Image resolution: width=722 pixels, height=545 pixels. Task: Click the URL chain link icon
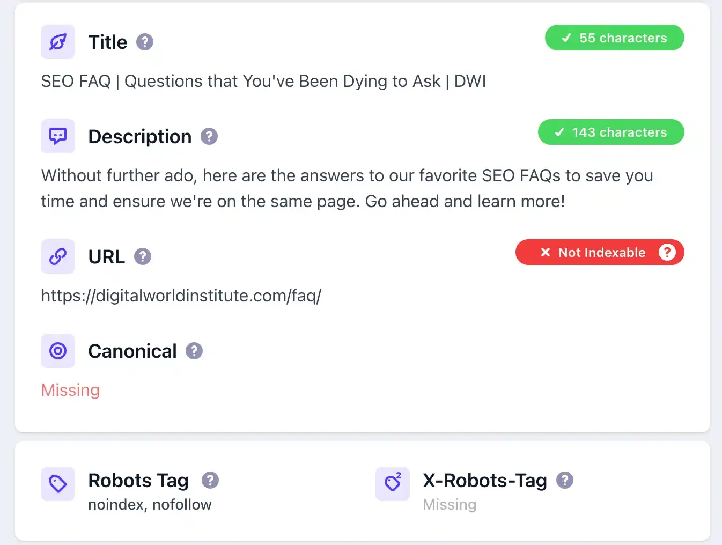coord(58,256)
